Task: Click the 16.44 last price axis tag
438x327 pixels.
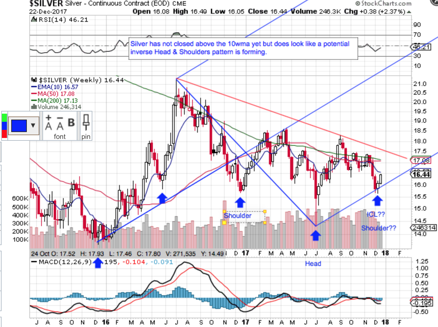Action: coord(421,174)
